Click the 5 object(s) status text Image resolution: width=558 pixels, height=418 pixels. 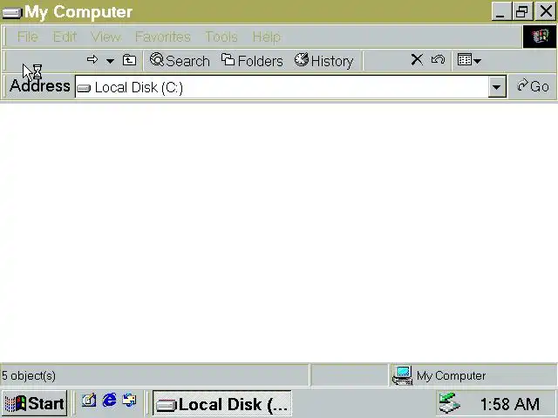click(29, 375)
